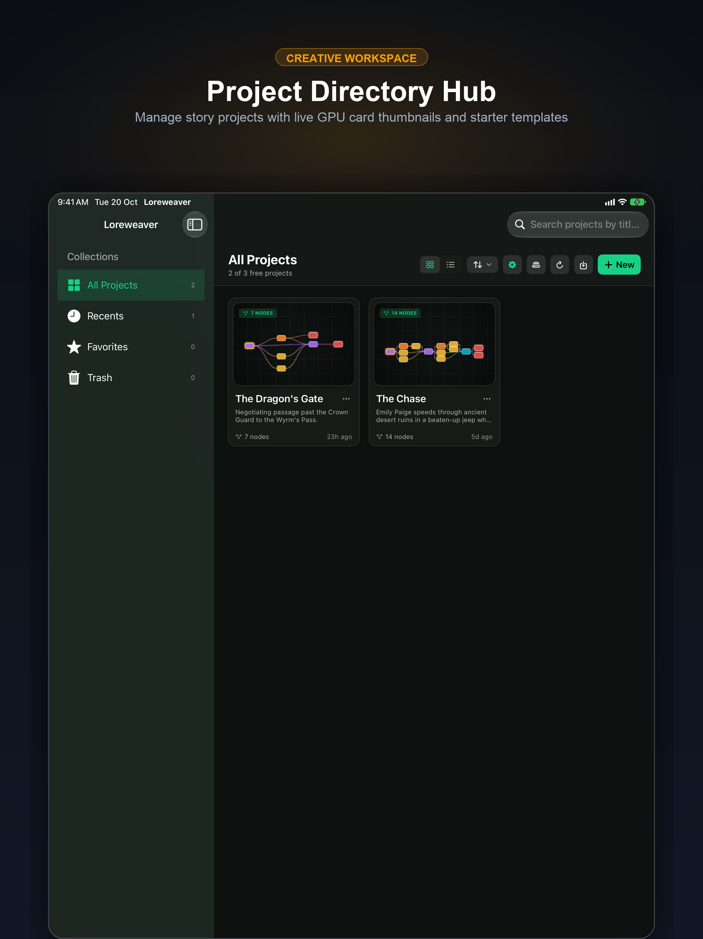Viewport: 703px width, 939px height.
Task: Click the '23h ago' timestamp
Action: coord(339,437)
